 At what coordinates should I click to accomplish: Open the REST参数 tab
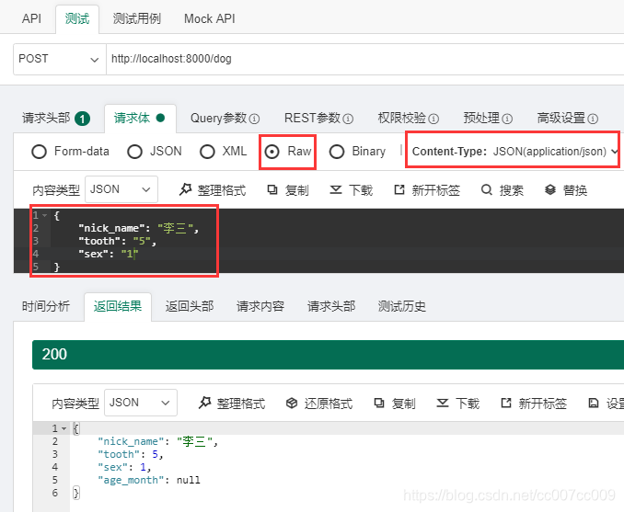(318, 118)
